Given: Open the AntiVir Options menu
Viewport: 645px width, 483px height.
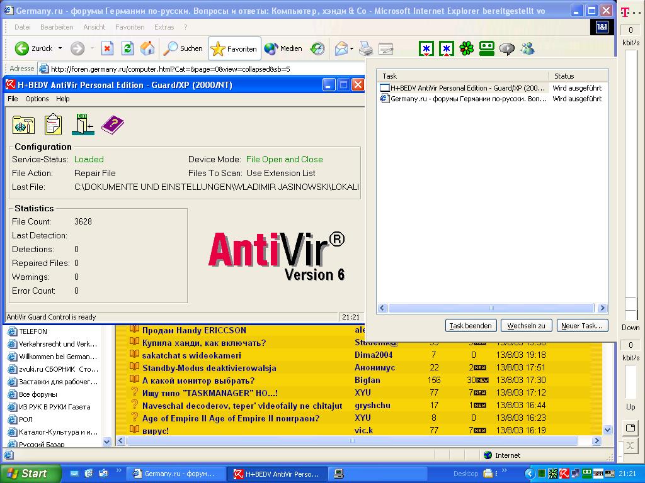Looking at the screenshot, I should coord(37,99).
